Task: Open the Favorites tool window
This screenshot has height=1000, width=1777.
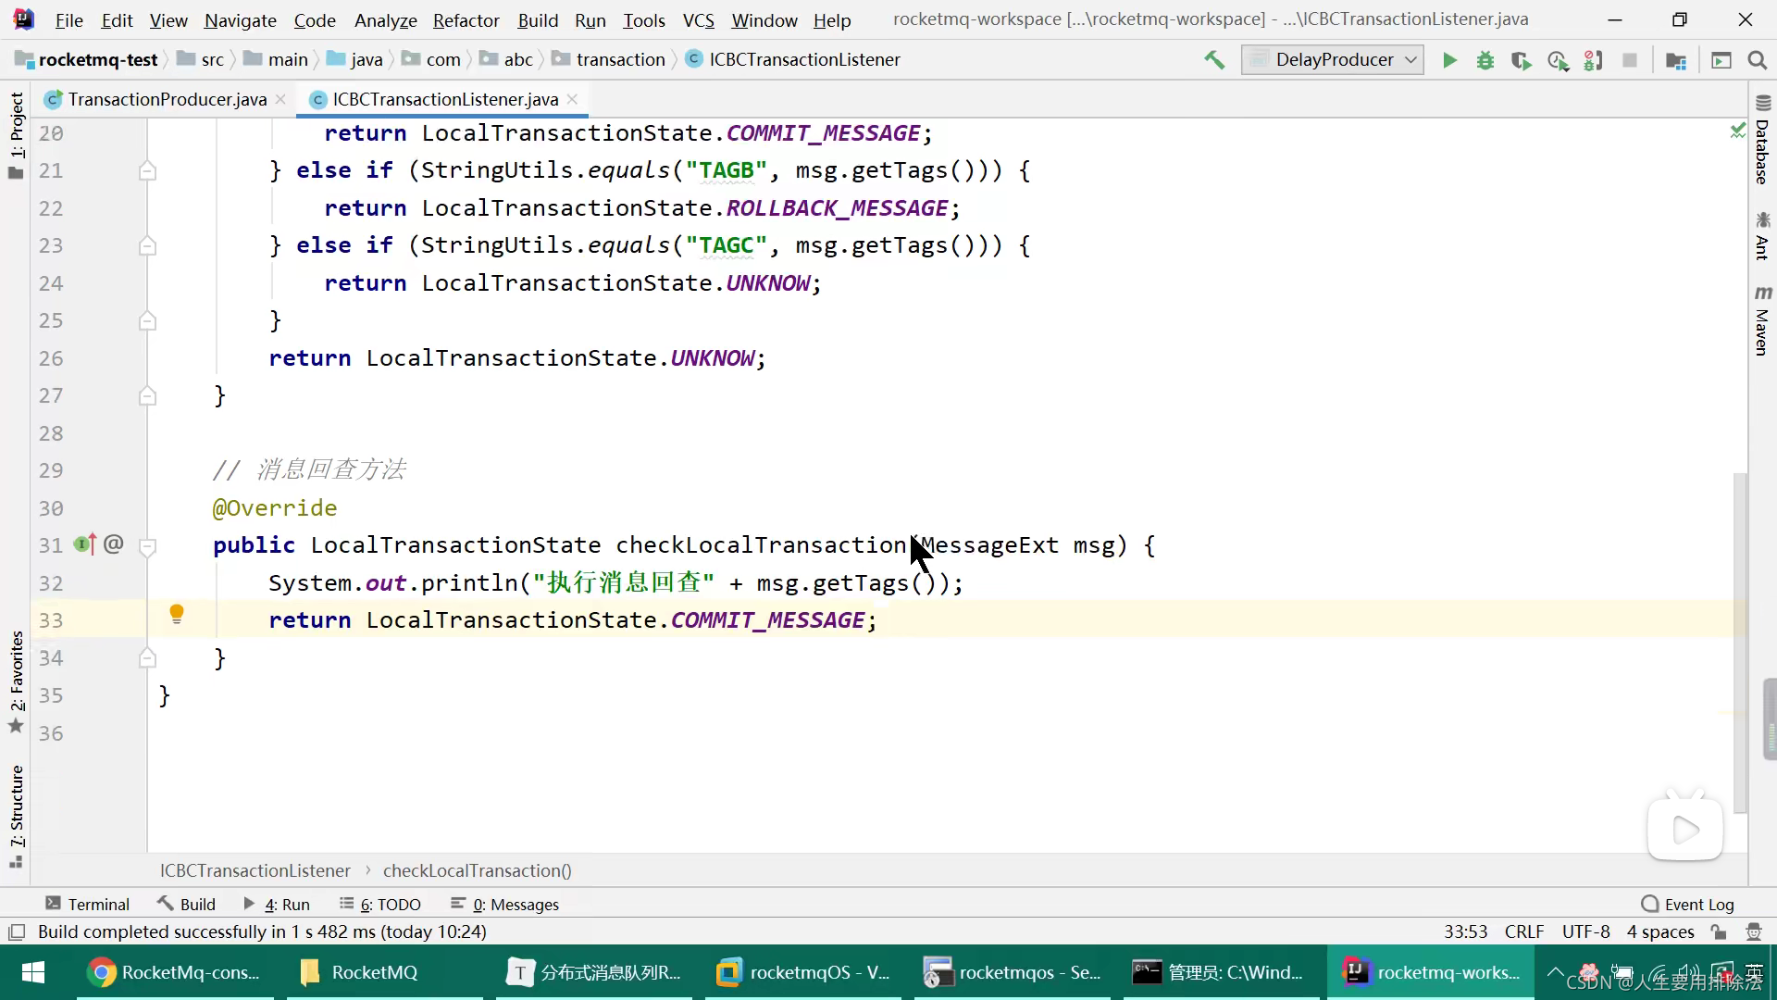Action: tap(16, 682)
